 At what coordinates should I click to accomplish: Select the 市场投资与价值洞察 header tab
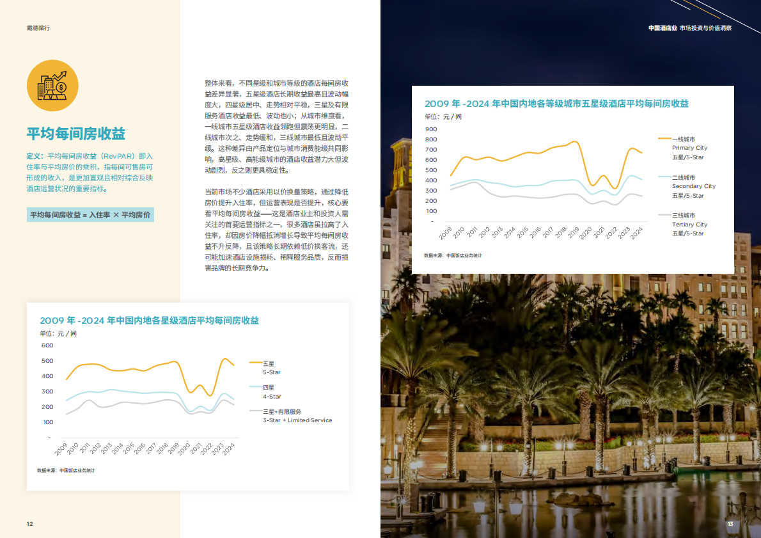pos(705,28)
